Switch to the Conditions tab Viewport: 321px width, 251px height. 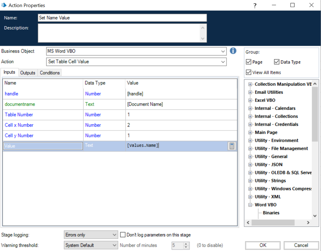point(50,73)
